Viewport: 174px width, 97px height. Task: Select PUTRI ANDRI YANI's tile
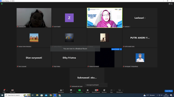140,38
